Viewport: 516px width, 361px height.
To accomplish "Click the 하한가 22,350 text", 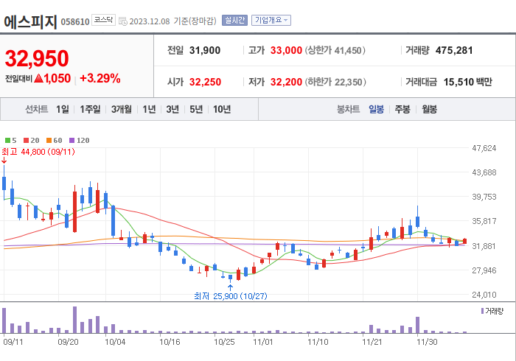I will (335, 82).
